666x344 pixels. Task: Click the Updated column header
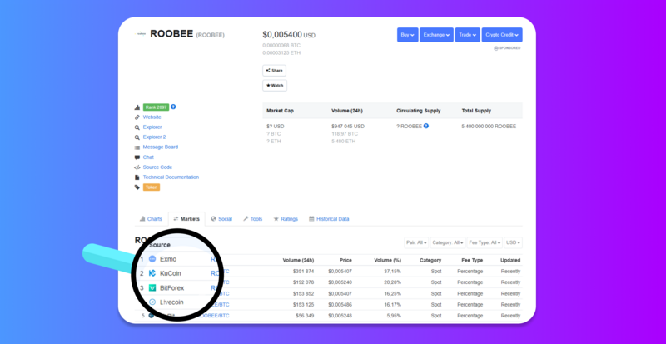[510, 260]
